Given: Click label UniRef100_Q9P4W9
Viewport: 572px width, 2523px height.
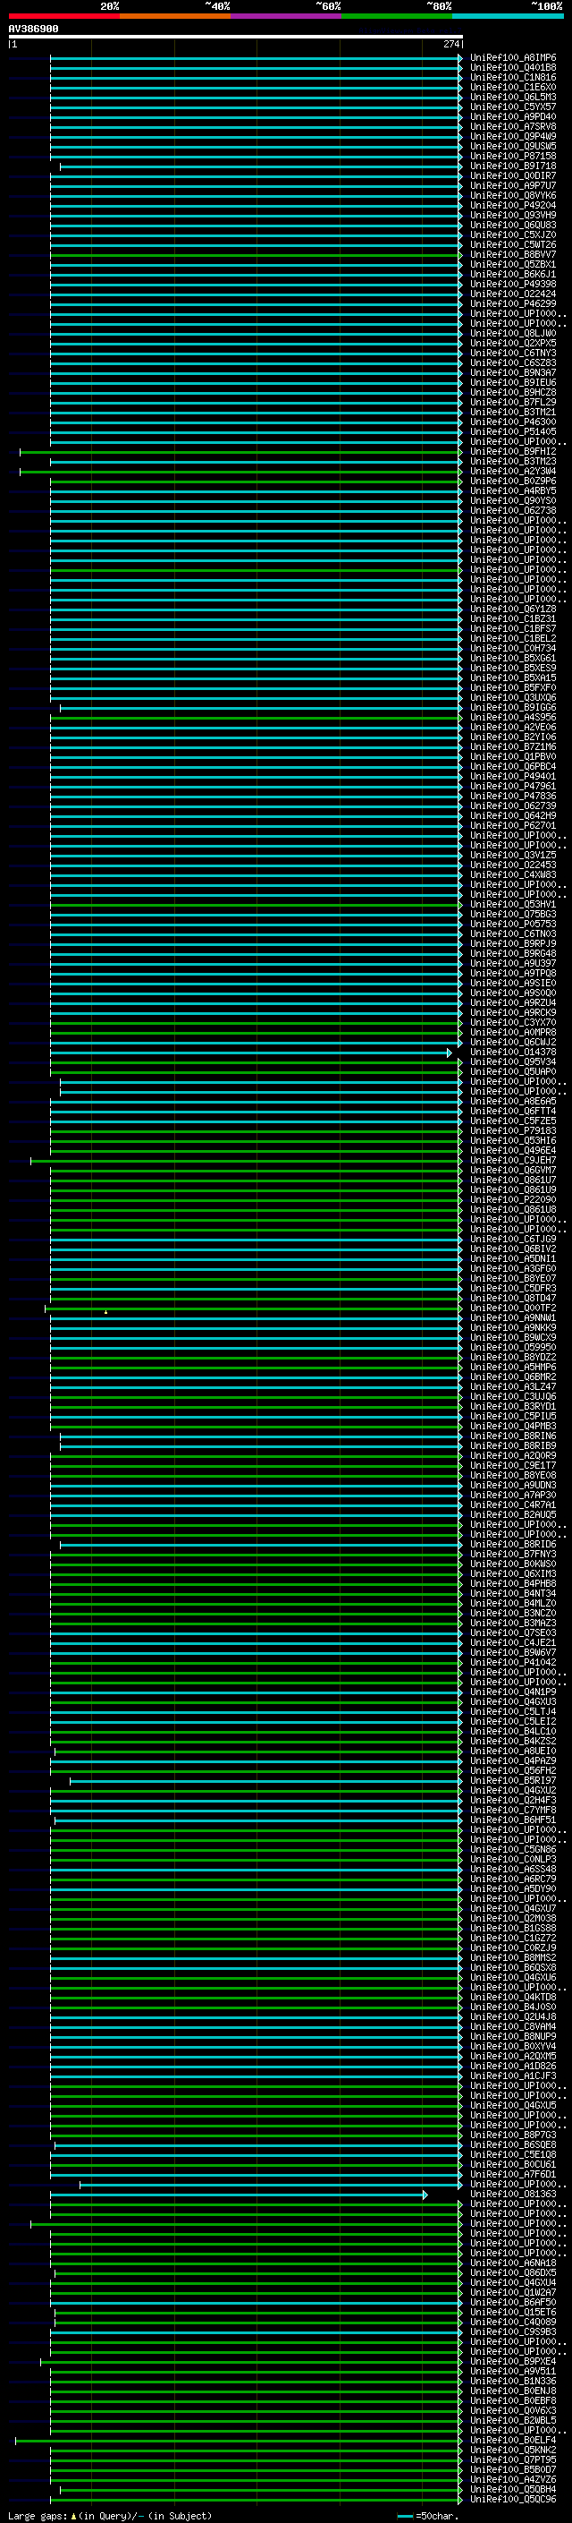Looking at the screenshot, I should coord(513,136).
